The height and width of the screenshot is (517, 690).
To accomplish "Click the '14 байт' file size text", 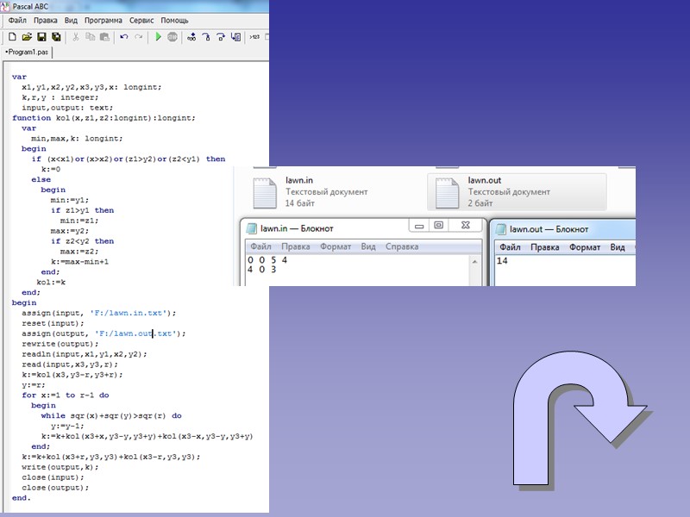I will click(299, 203).
